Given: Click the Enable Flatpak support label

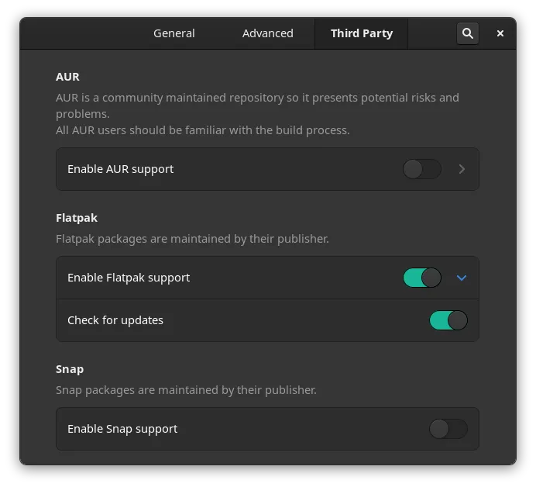Looking at the screenshot, I should pyautogui.click(x=129, y=278).
